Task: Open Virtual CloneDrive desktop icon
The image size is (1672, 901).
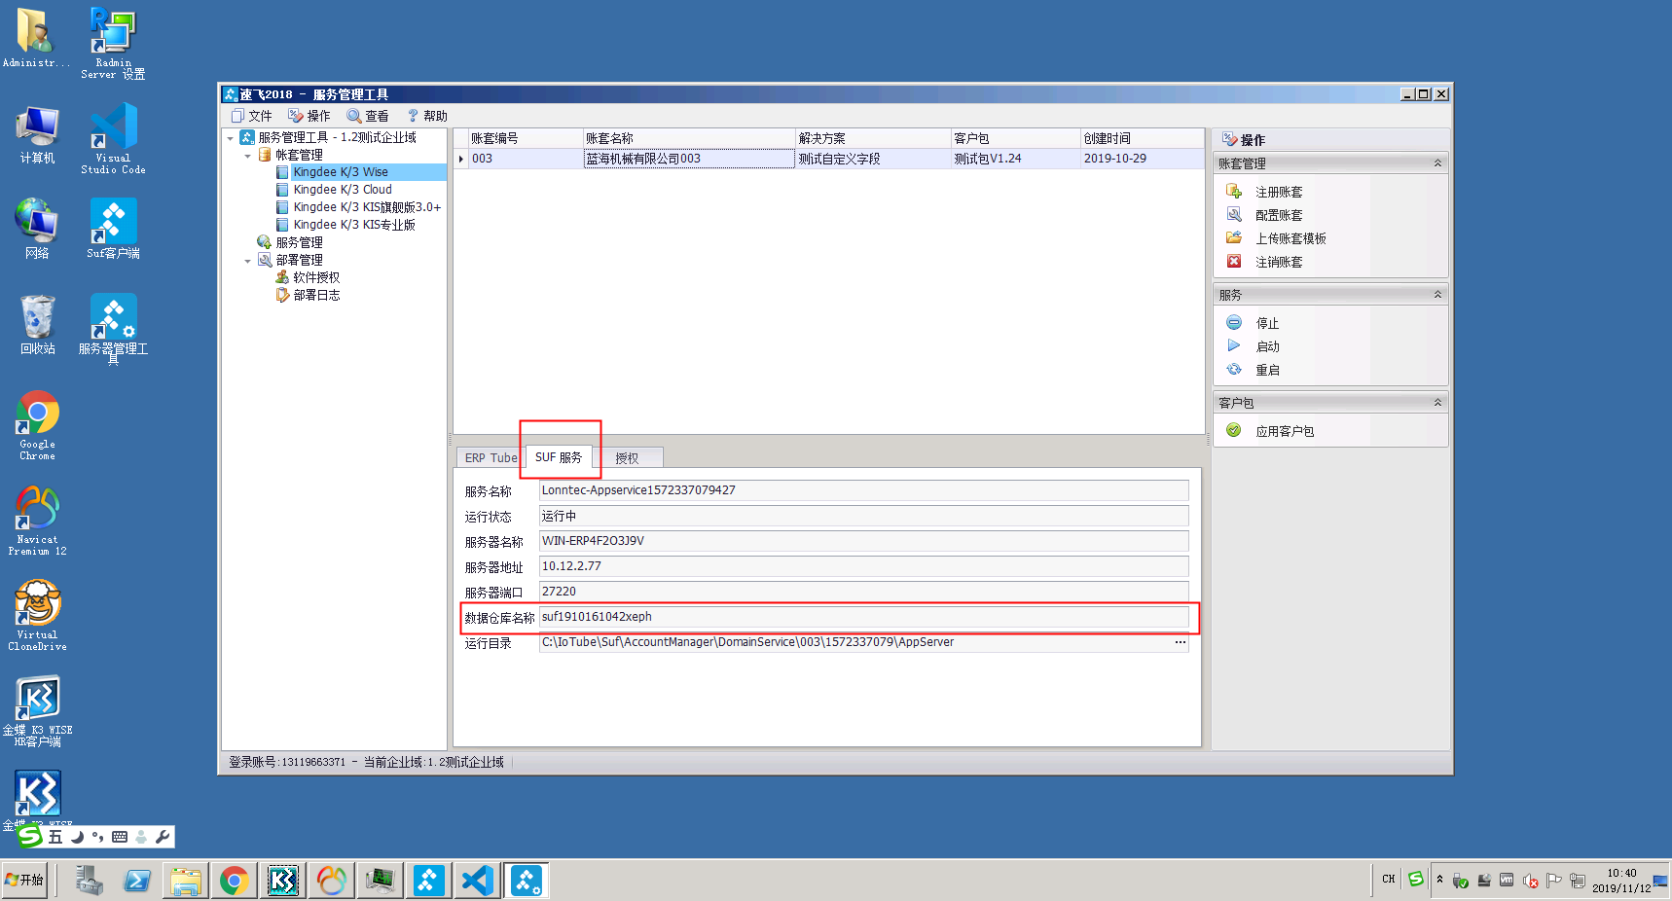Action: (37, 615)
